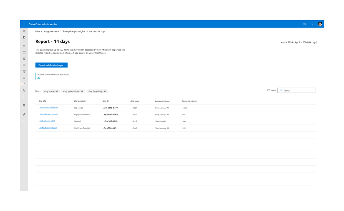Select the General sensitivity cell

pos(77,121)
